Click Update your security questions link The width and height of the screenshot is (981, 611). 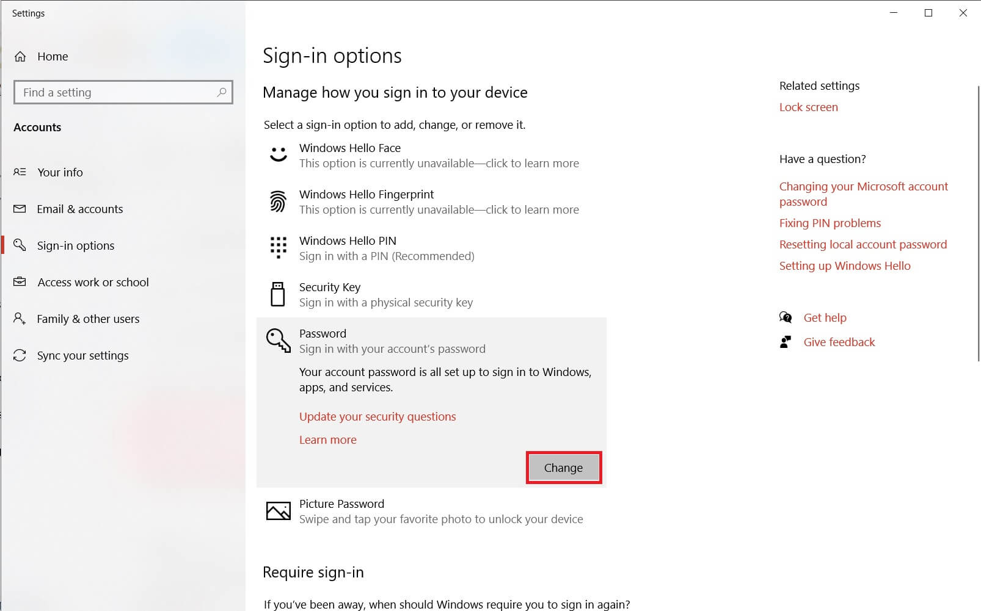[377, 416]
